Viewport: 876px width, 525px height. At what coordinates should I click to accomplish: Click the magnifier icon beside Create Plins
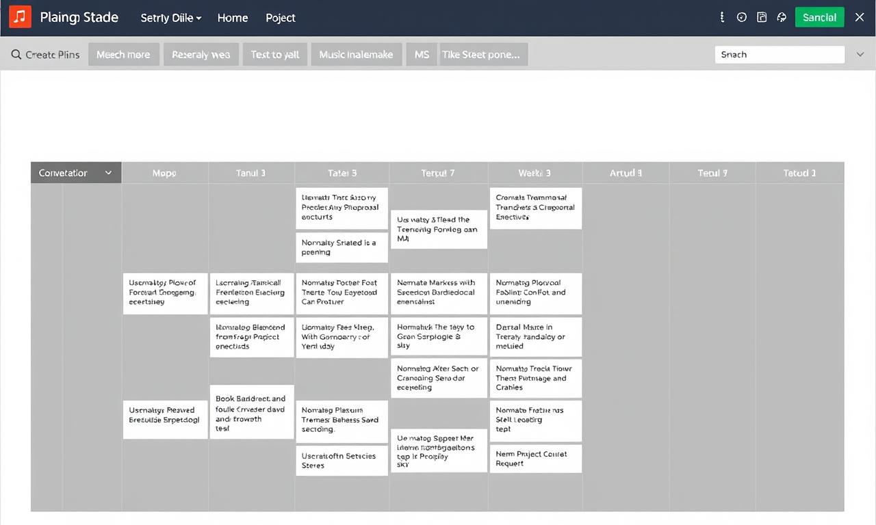coord(16,55)
